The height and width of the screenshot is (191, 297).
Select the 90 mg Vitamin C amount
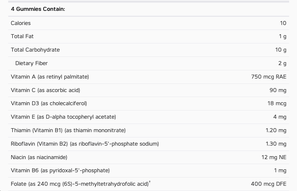278,90
